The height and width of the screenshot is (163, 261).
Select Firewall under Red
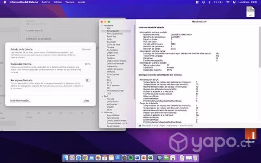(111, 99)
